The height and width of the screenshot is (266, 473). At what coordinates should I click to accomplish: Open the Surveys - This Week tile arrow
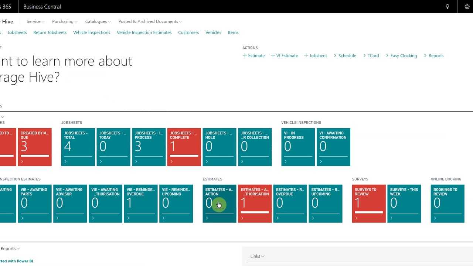point(392,218)
